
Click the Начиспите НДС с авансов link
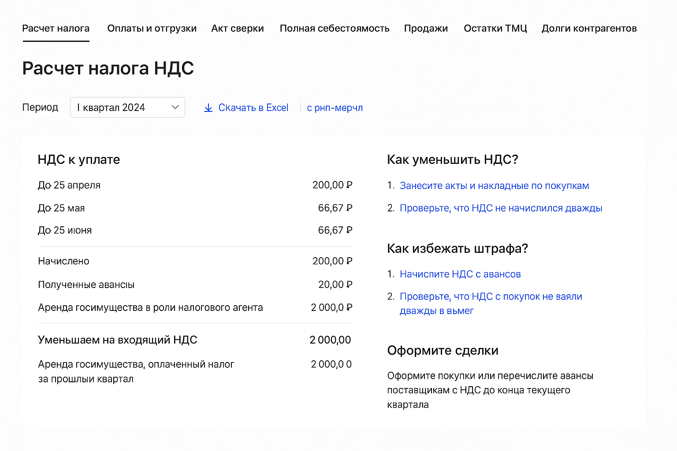pos(460,274)
